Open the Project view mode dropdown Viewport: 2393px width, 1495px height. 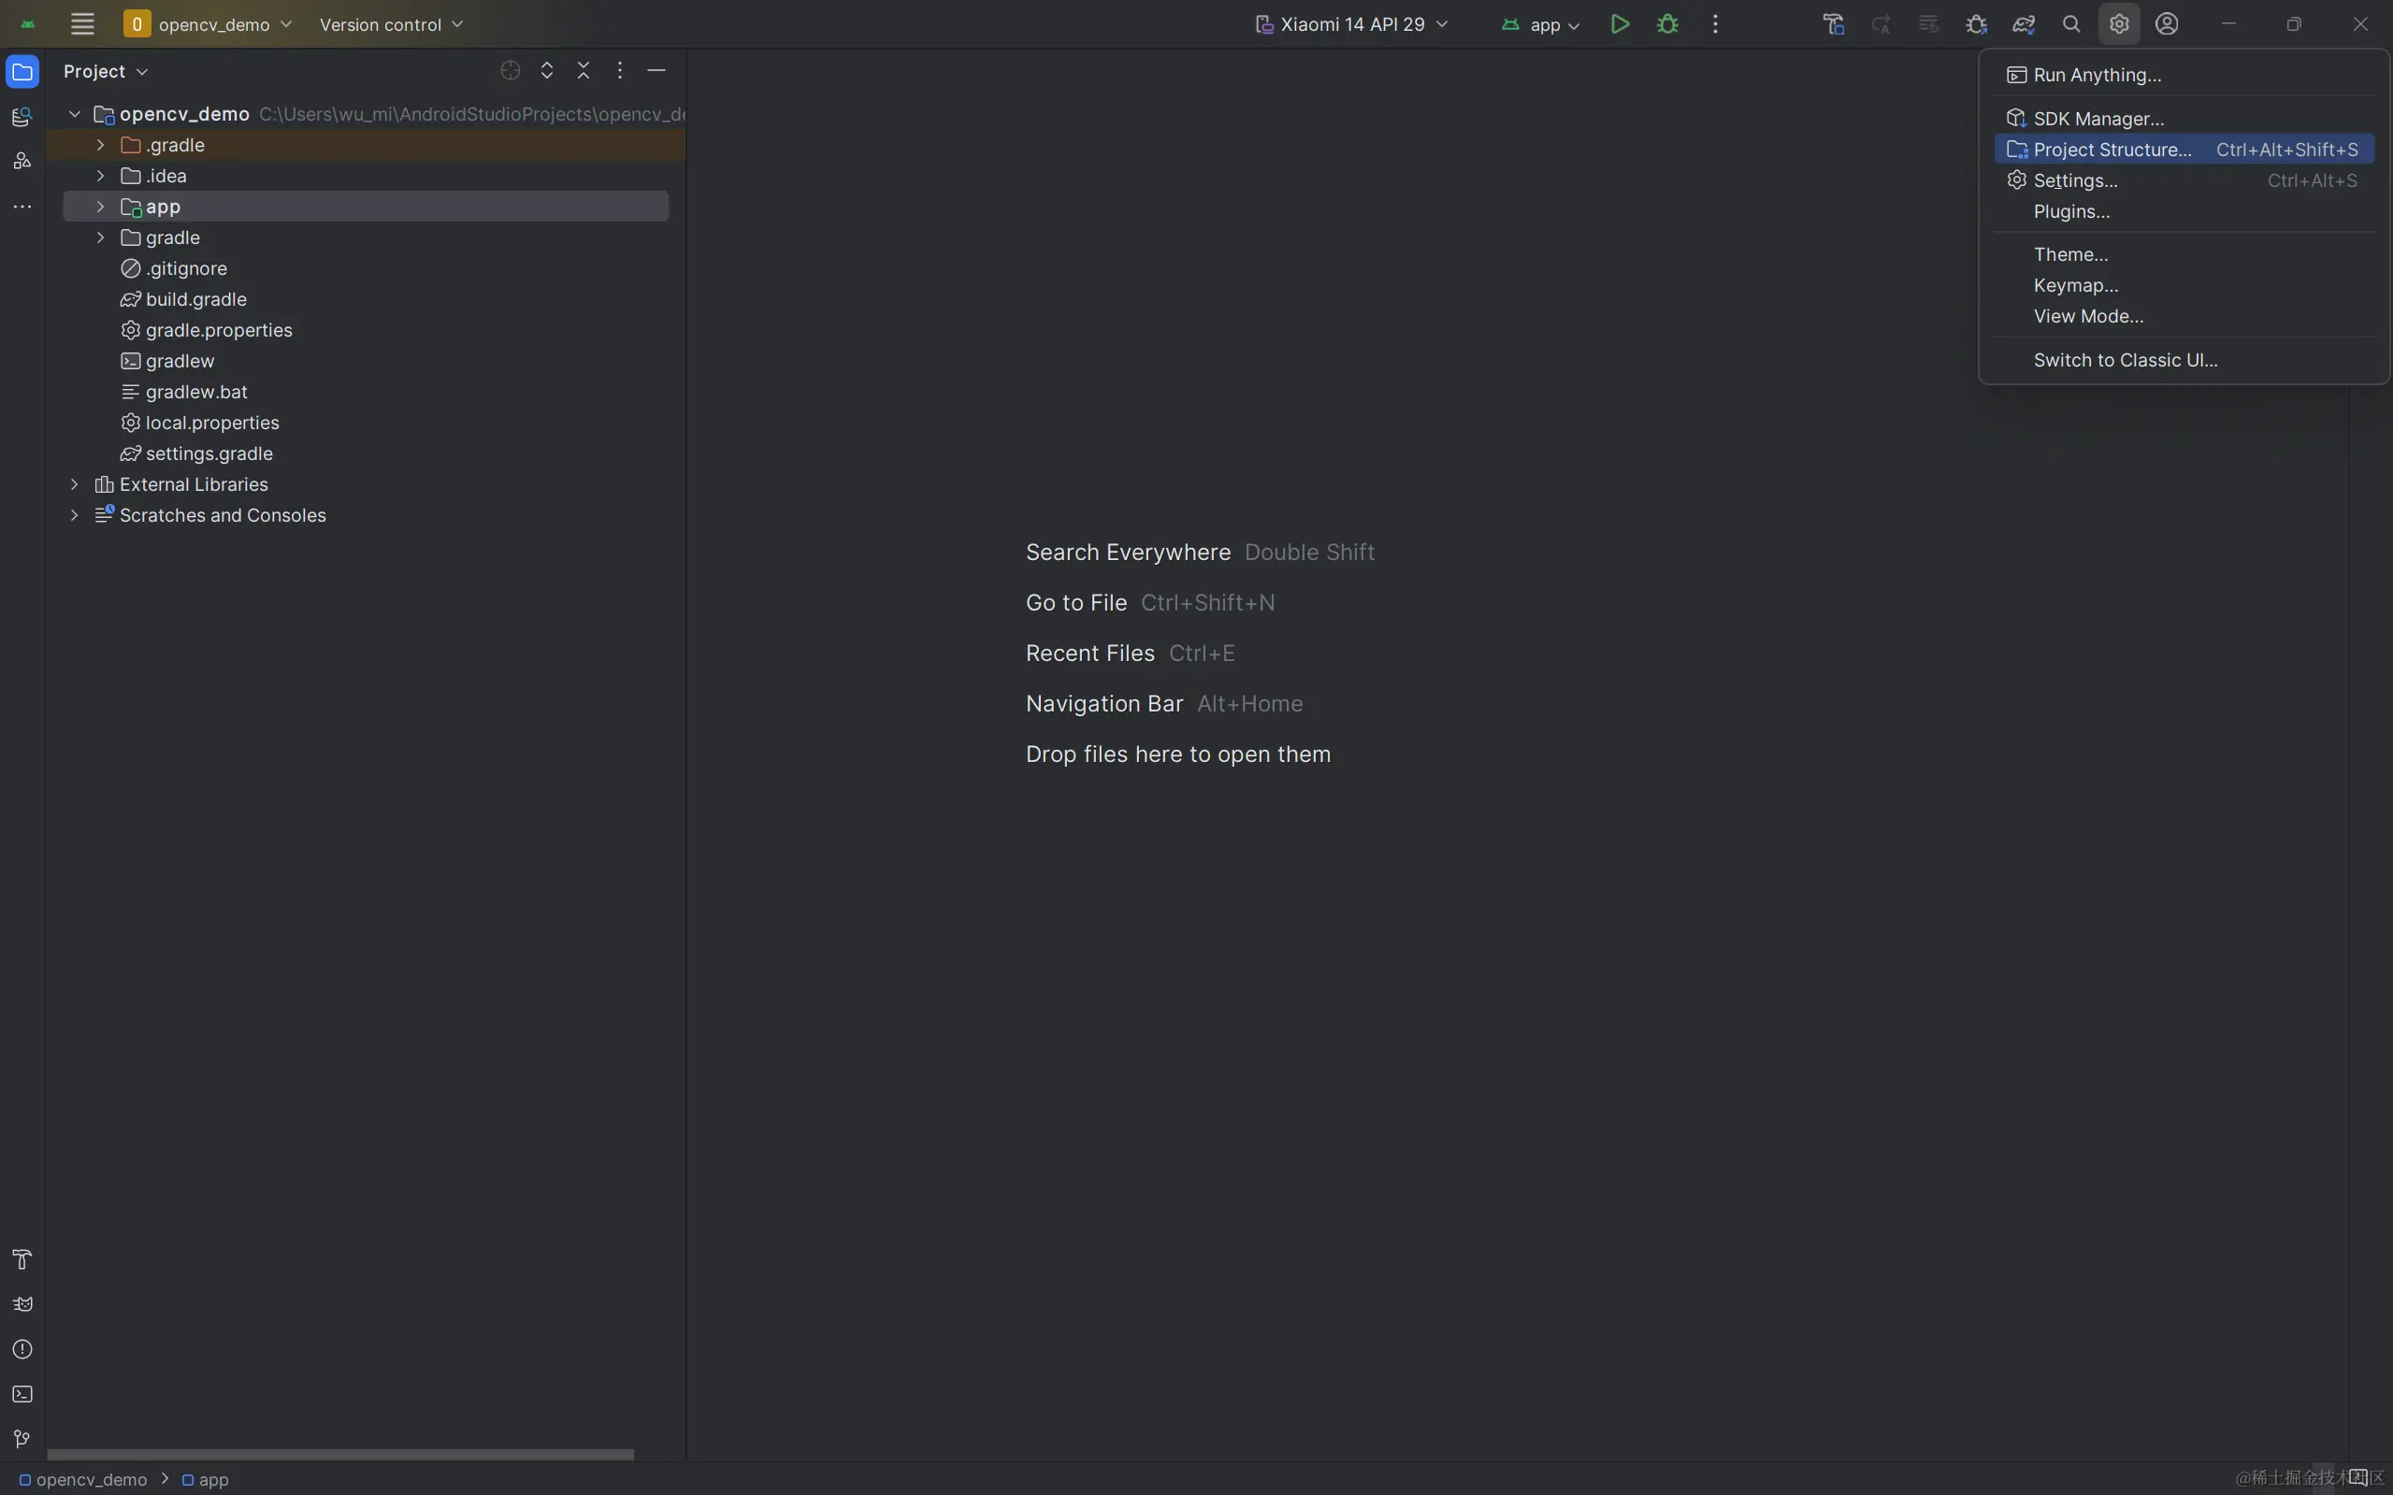tap(106, 71)
